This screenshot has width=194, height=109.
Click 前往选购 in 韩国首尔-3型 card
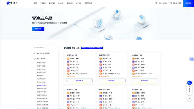click(145, 80)
